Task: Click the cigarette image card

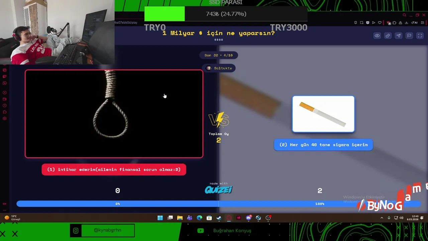Action: pyautogui.click(x=323, y=114)
